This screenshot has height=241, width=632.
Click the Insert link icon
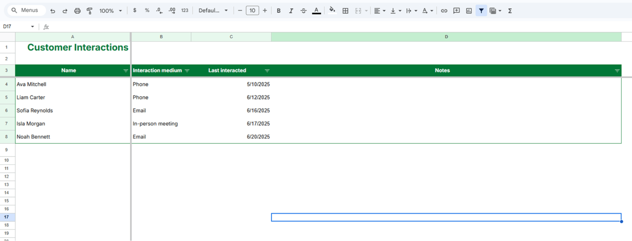444,11
